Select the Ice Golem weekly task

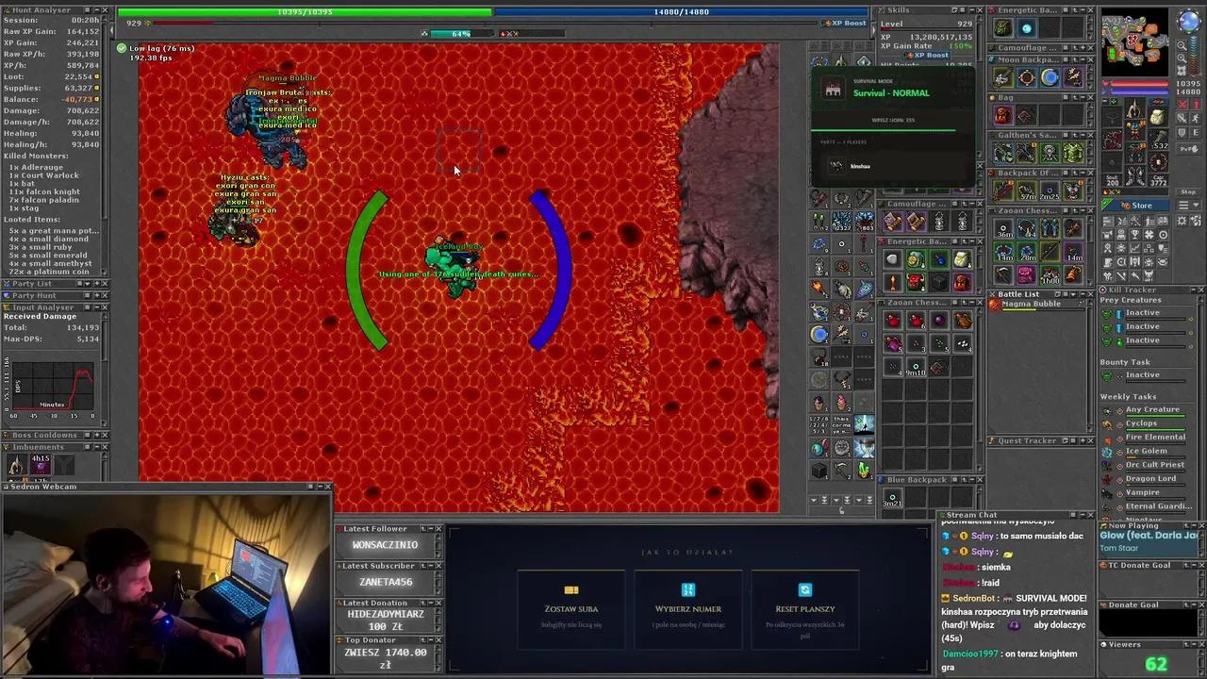point(1146,451)
